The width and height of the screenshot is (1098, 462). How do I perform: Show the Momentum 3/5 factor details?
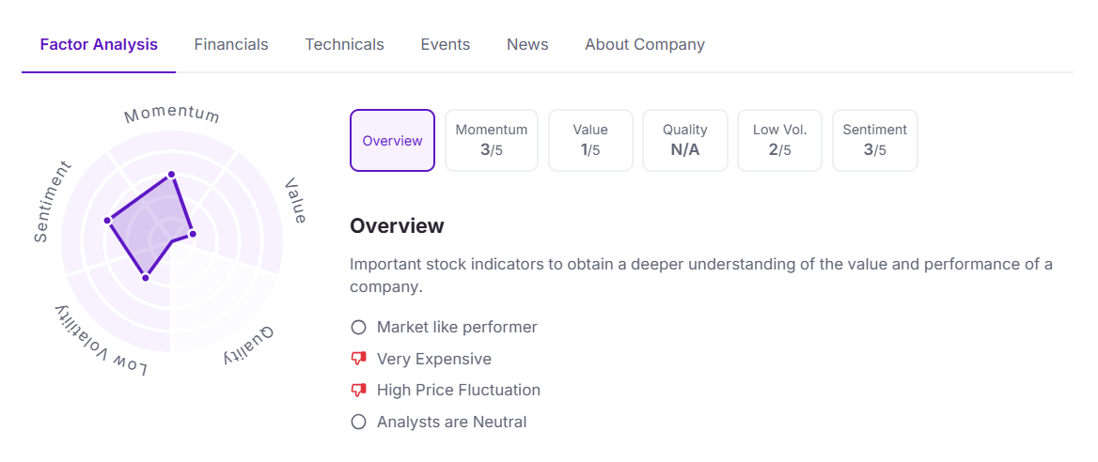(x=492, y=141)
